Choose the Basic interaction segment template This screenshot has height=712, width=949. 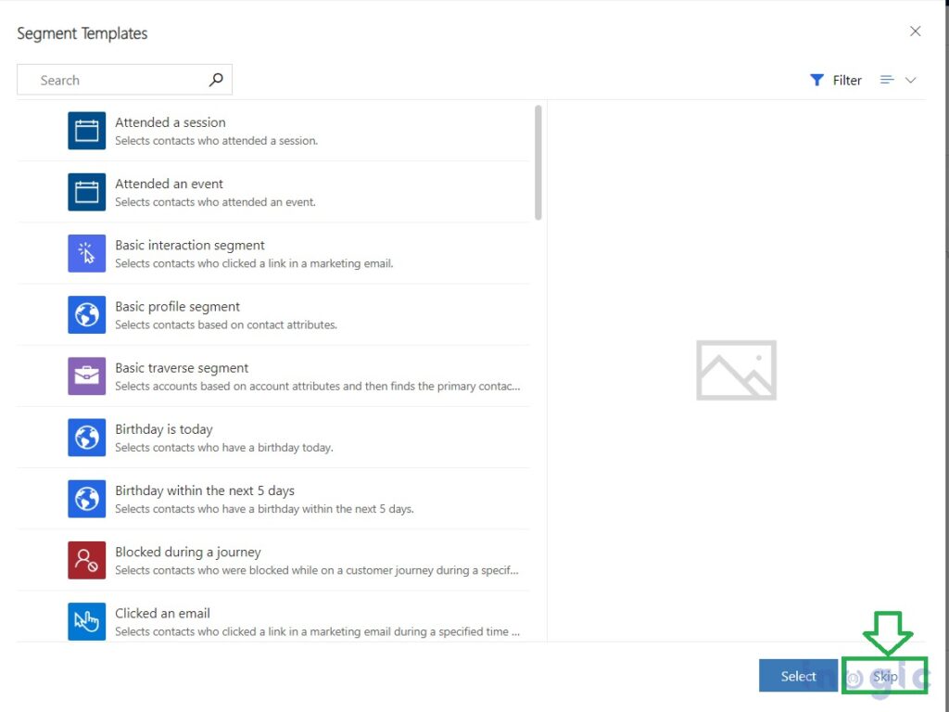278,253
